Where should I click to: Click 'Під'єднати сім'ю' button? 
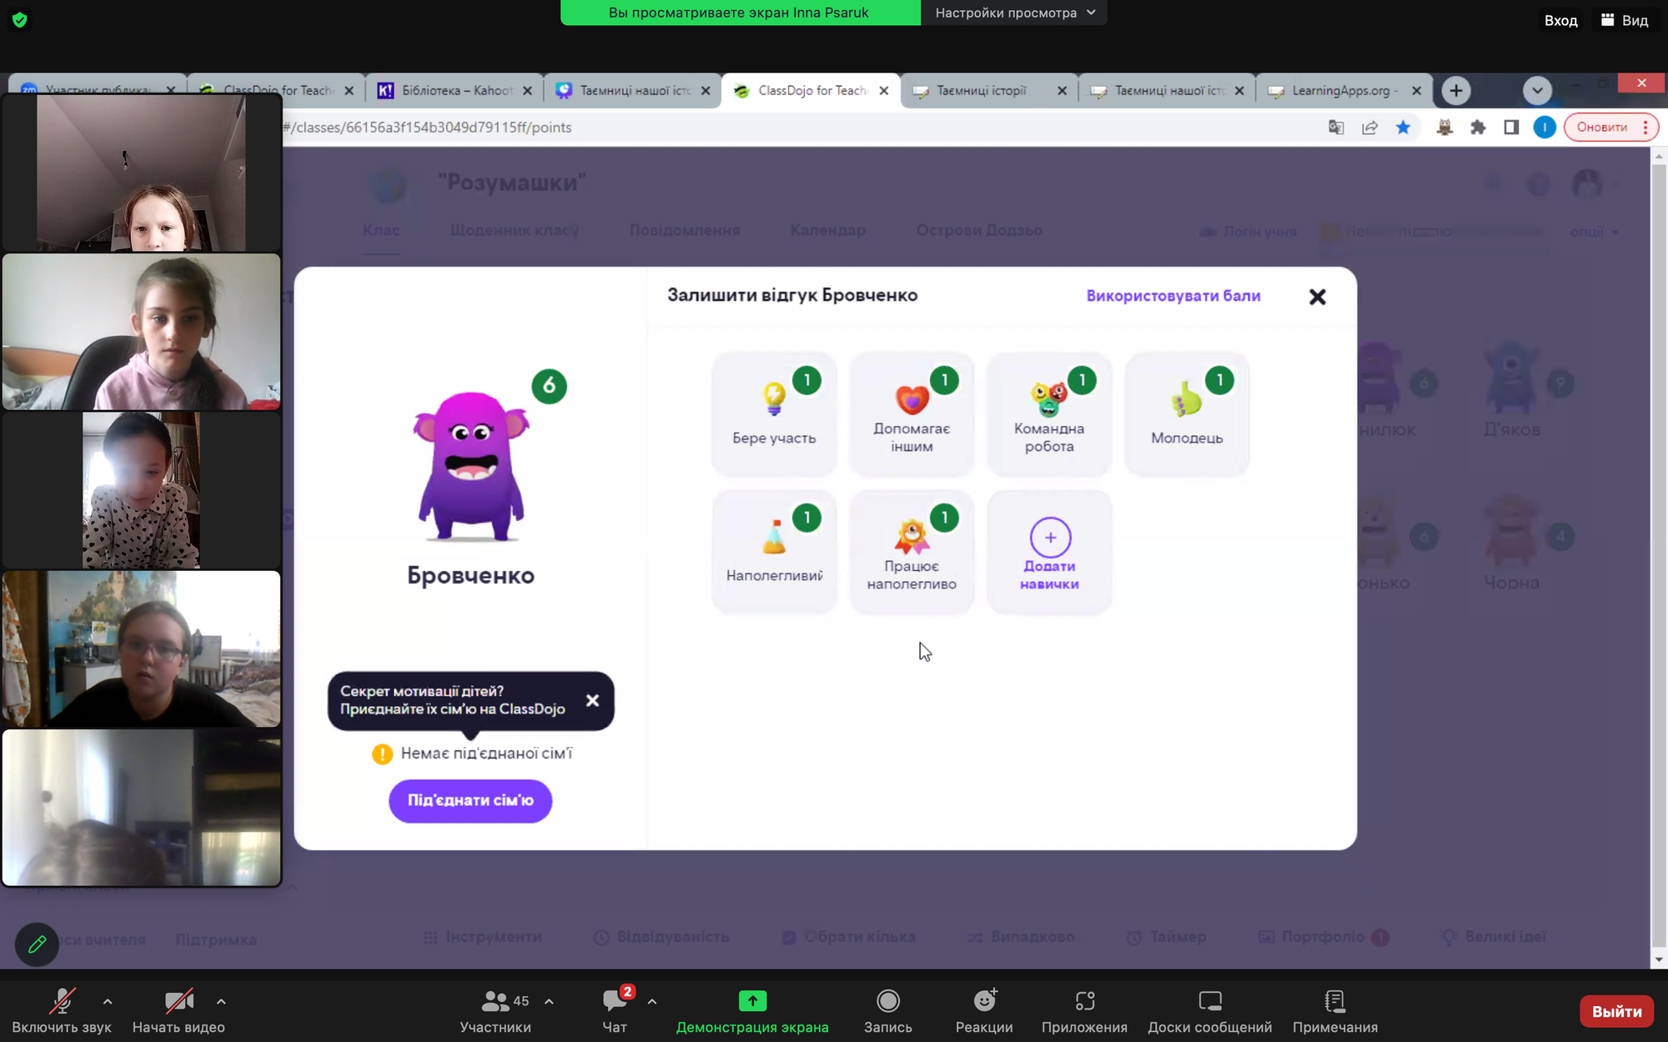click(470, 800)
